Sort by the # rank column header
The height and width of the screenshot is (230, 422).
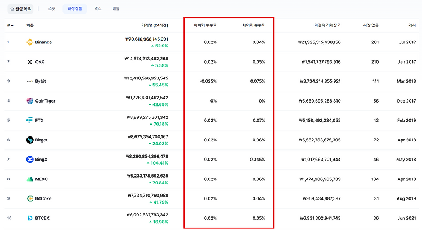tap(10, 25)
